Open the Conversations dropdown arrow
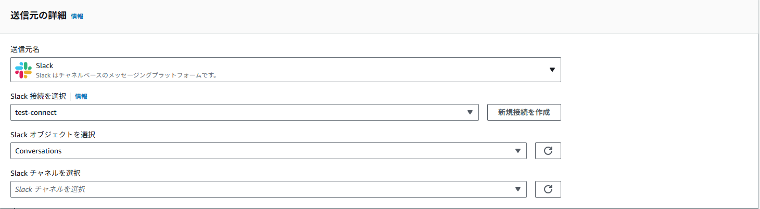The width and height of the screenshot is (760, 209). click(x=517, y=151)
